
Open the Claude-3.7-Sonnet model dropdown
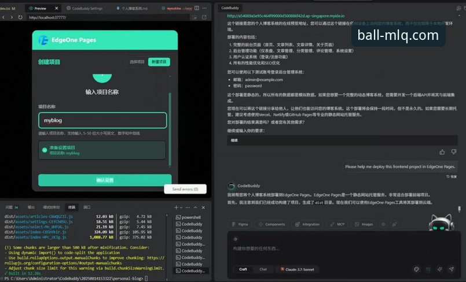click(x=298, y=269)
